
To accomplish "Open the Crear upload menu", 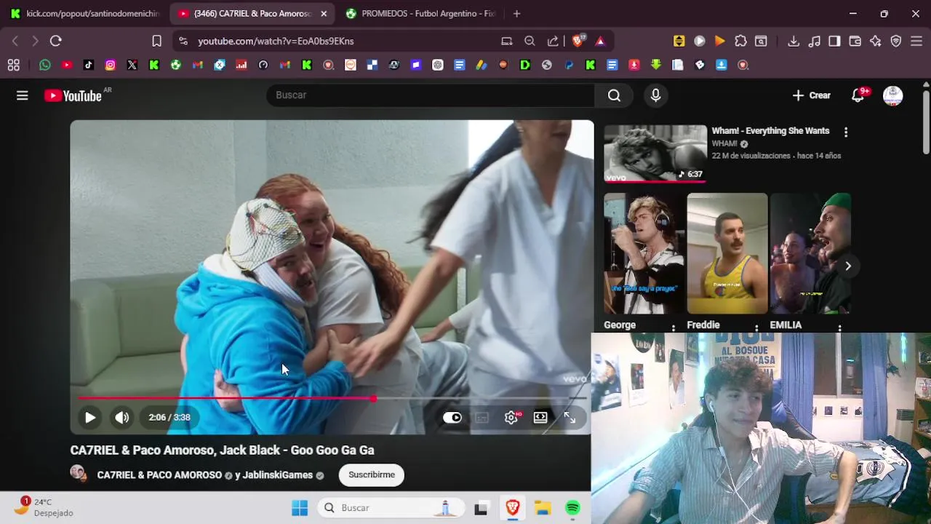I will 812,95.
